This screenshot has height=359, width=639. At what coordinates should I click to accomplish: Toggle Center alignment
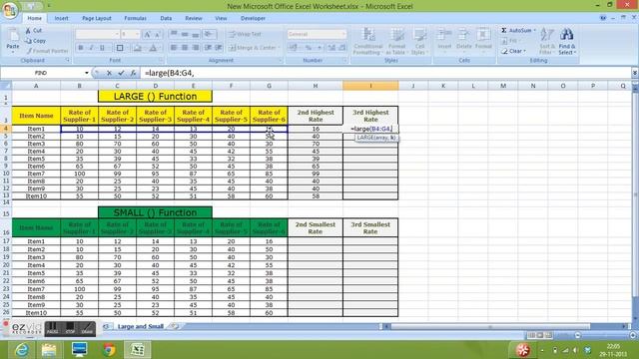(185, 48)
